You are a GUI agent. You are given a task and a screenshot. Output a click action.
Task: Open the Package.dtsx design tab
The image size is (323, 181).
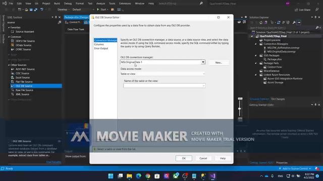click(76, 17)
